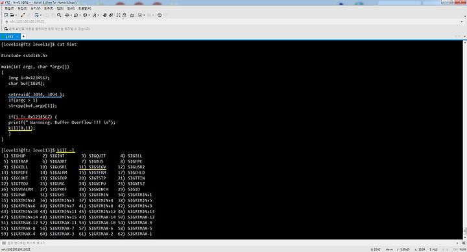Expand the Properties icon dropdown arrow
Screen dimensions: 467x252
pyautogui.click(x=41, y=15)
